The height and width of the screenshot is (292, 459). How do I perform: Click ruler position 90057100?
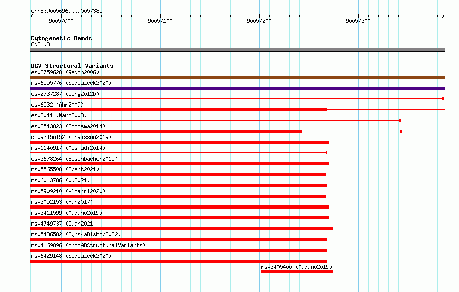(x=160, y=21)
